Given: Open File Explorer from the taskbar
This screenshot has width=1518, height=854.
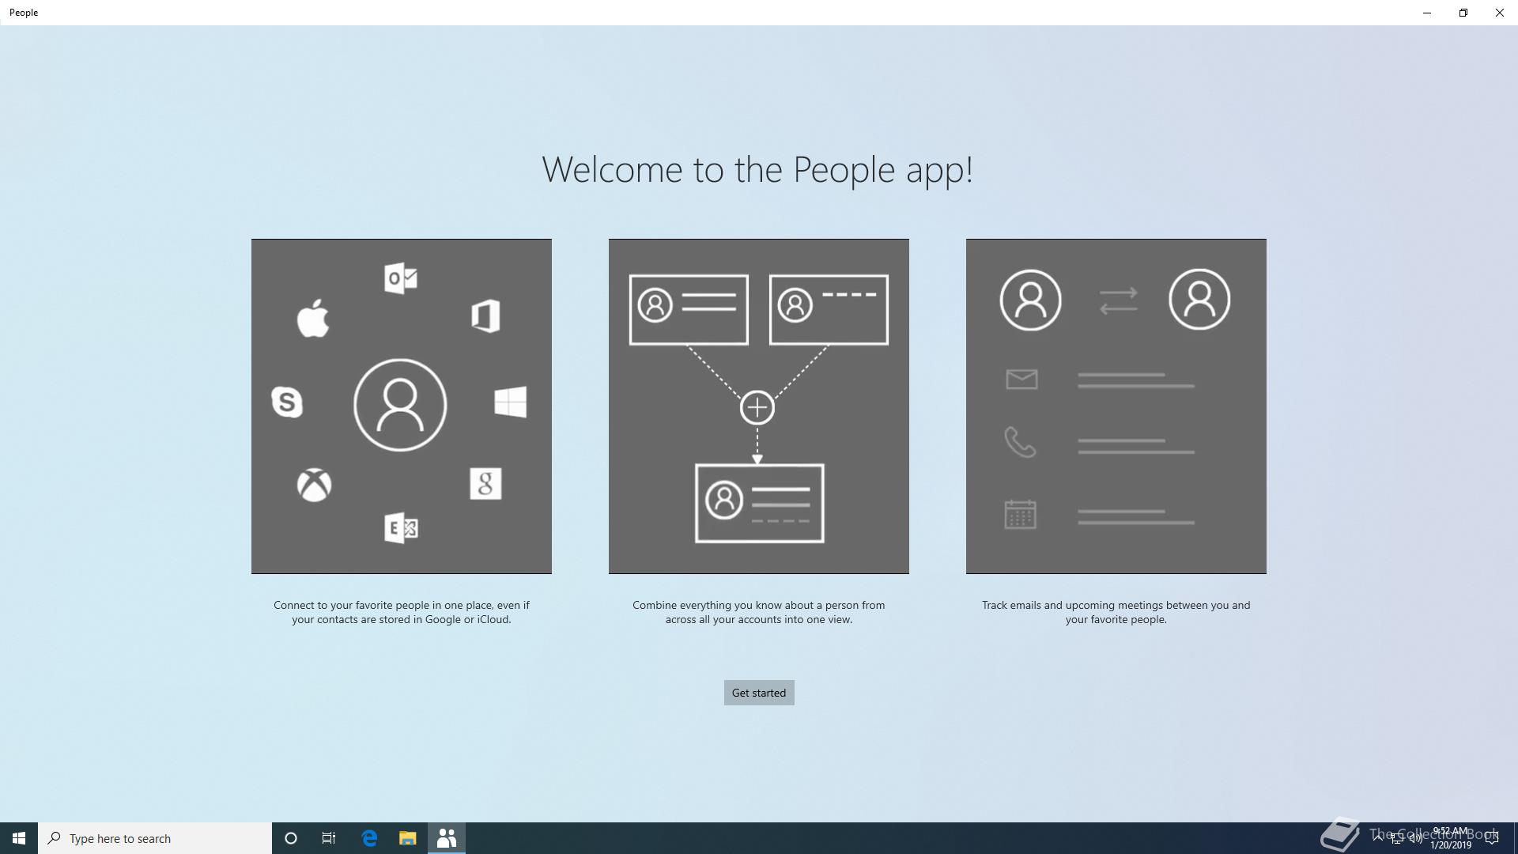Looking at the screenshot, I should pyautogui.click(x=407, y=838).
